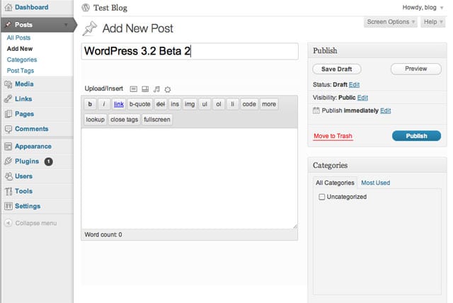
Task: Toggle bold with the b button
Action: pyautogui.click(x=90, y=104)
